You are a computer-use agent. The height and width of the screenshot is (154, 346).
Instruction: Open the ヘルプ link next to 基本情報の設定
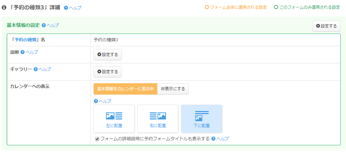pos(53,25)
